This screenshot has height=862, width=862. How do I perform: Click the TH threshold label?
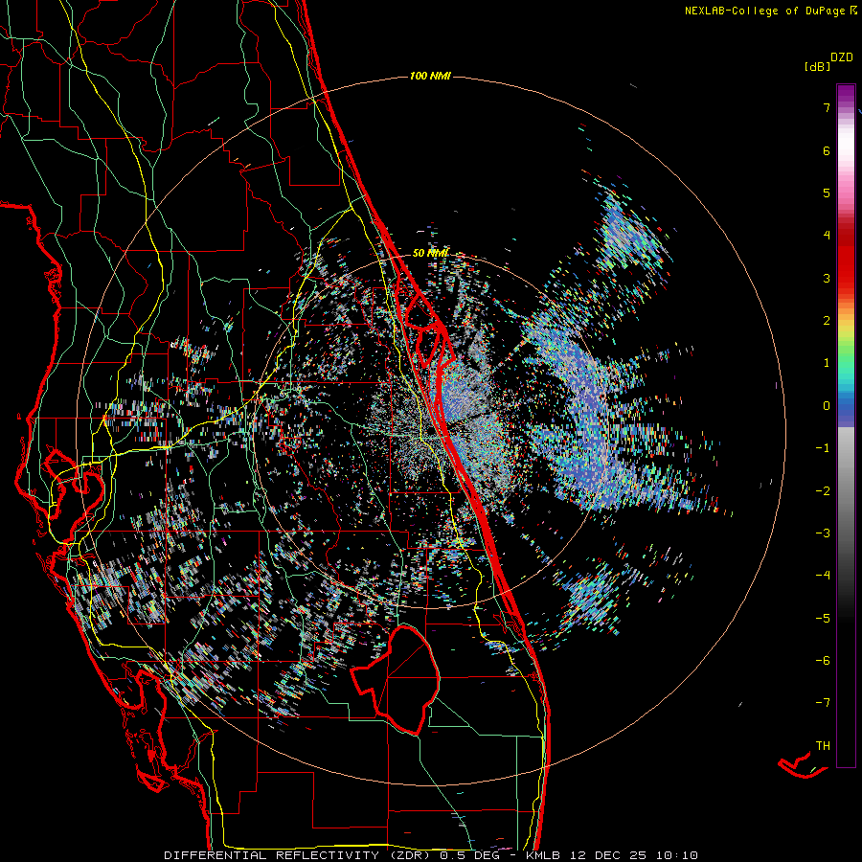[x=823, y=746]
